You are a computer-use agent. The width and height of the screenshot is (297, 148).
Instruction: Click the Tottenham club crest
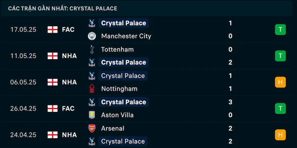(92, 49)
